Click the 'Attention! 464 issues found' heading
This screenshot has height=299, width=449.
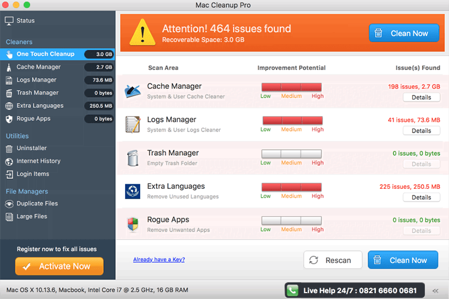[x=226, y=28]
